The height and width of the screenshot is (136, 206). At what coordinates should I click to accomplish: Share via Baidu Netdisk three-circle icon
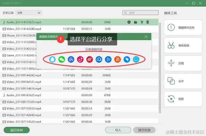pyautogui.click(x=71, y=59)
